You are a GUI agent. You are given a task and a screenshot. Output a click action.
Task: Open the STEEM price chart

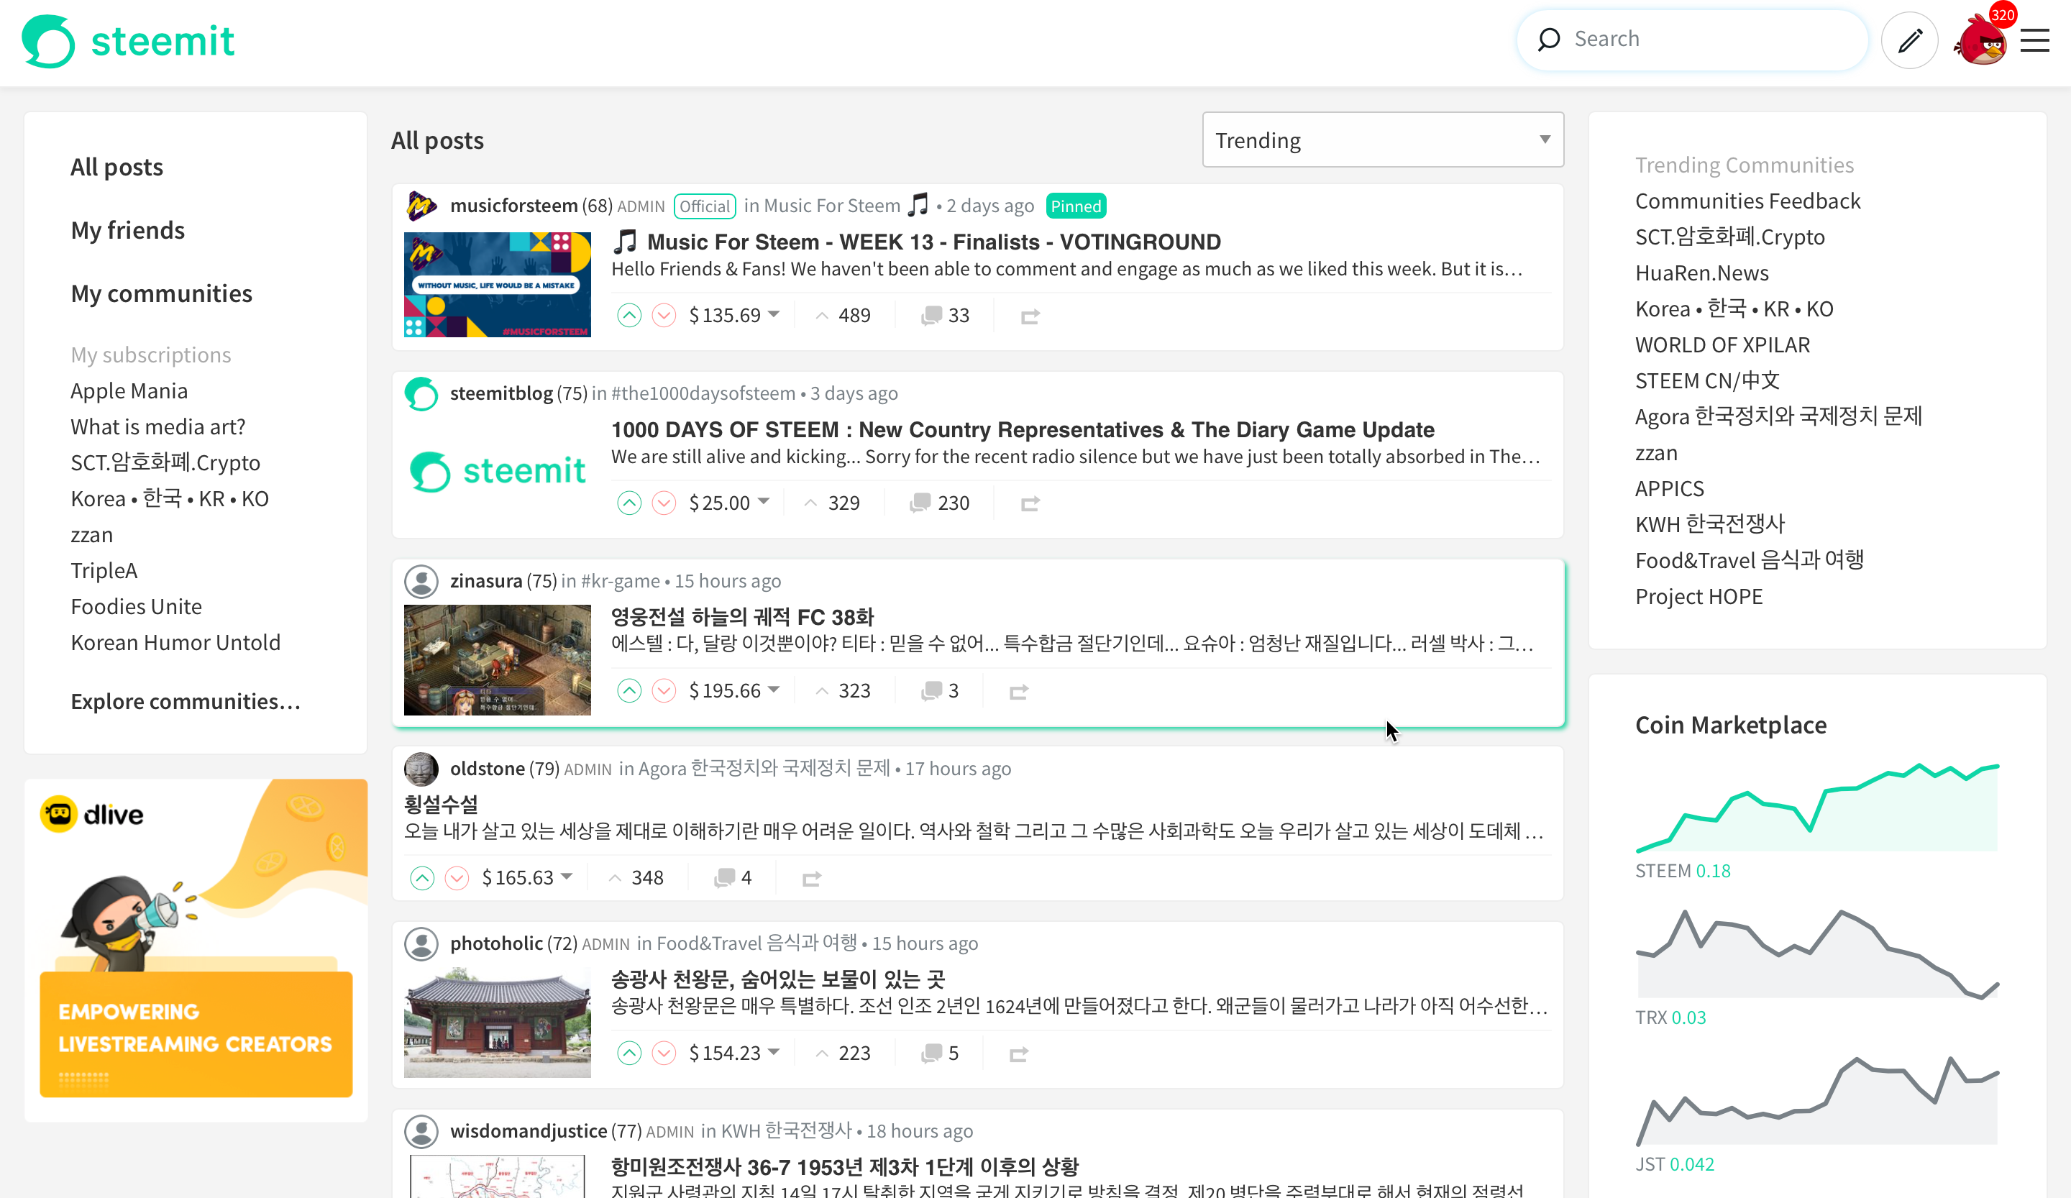(x=1817, y=810)
